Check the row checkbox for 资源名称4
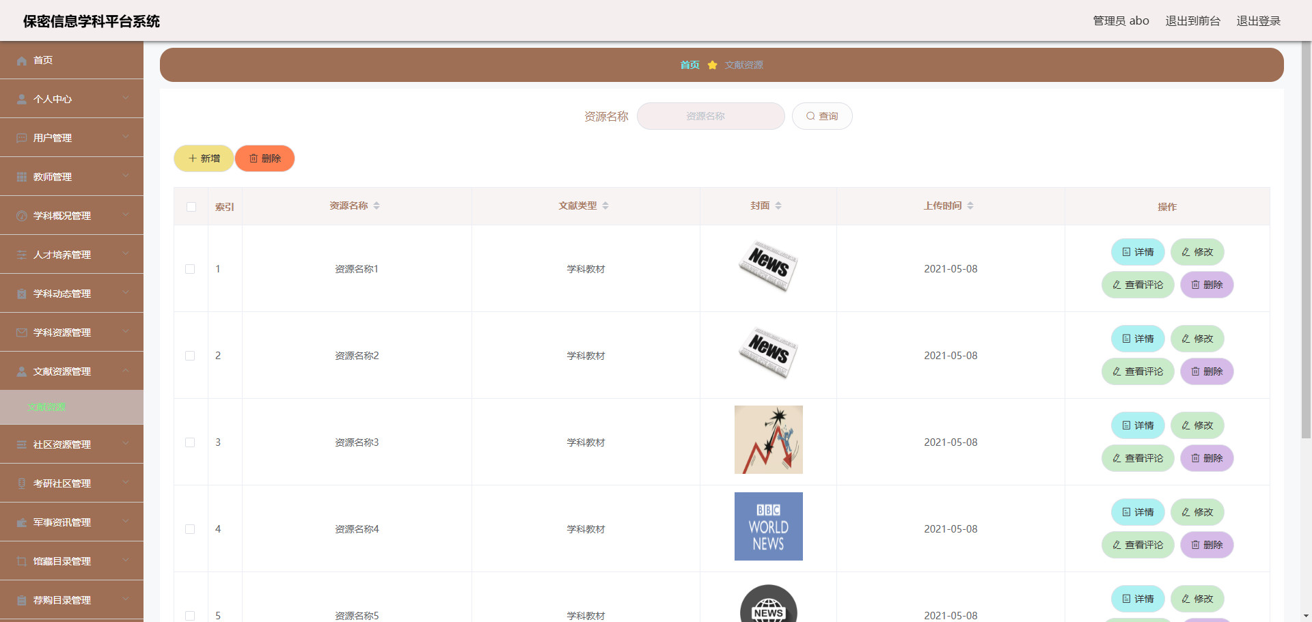The width and height of the screenshot is (1312, 622). click(190, 529)
